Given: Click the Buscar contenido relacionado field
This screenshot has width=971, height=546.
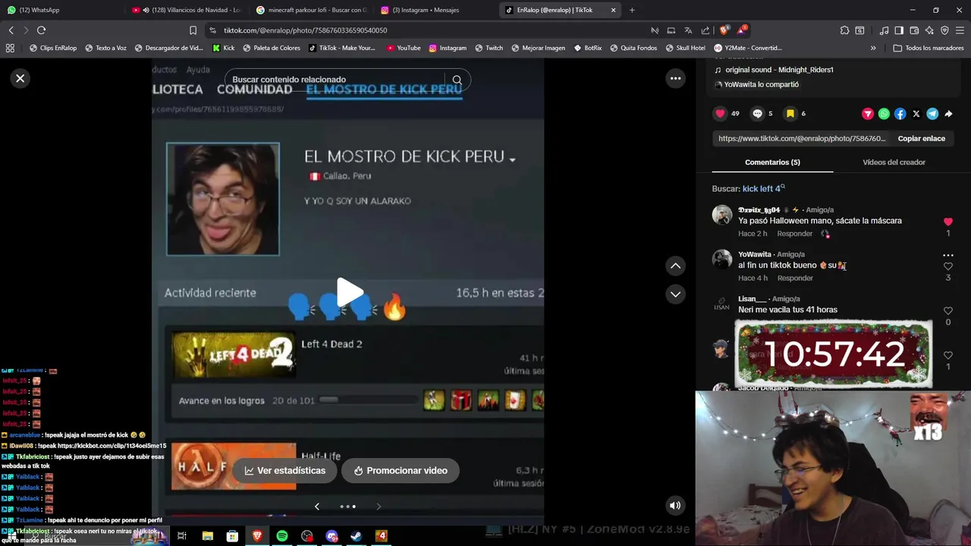Looking at the screenshot, I should [x=334, y=80].
